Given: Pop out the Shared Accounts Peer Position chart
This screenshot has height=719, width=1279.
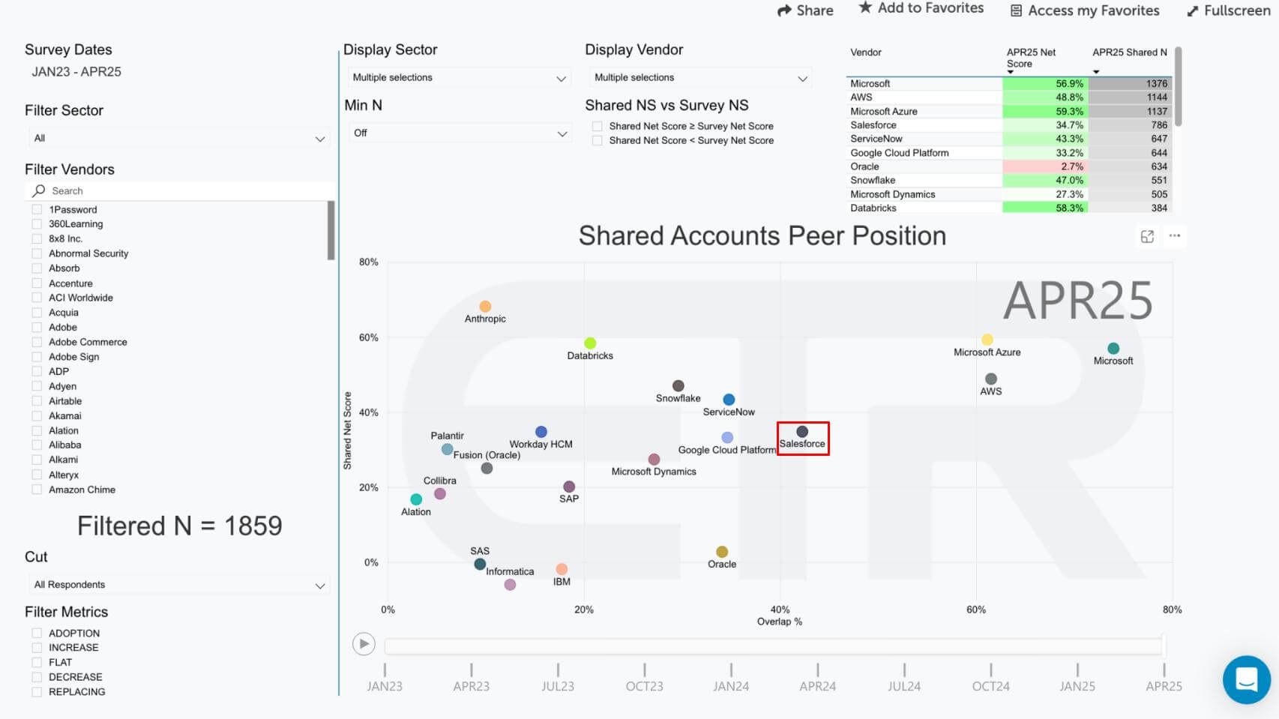Looking at the screenshot, I should [1148, 236].
